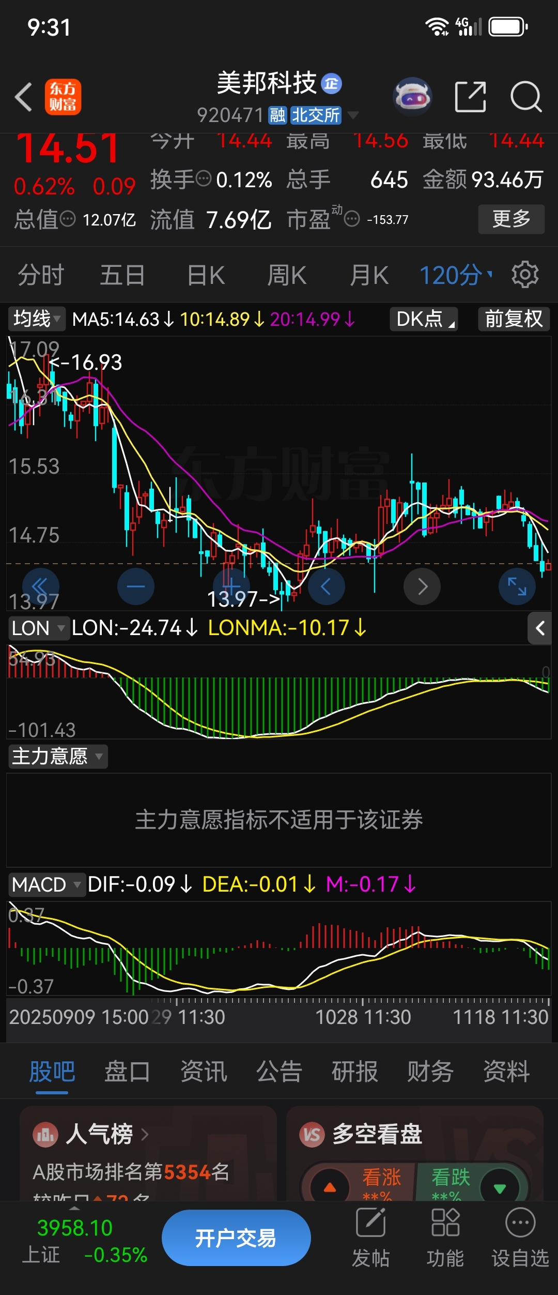This screenshot has height=1295, width=558.
Task: Expand chart to fullscreen
Action: point(517,586)
